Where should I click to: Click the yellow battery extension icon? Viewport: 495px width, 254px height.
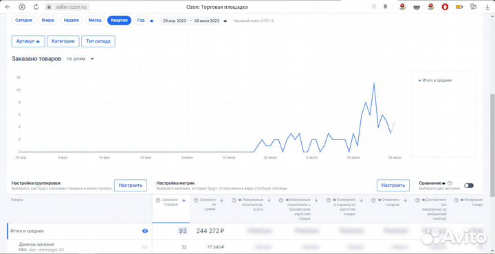[x=459, y=7]
